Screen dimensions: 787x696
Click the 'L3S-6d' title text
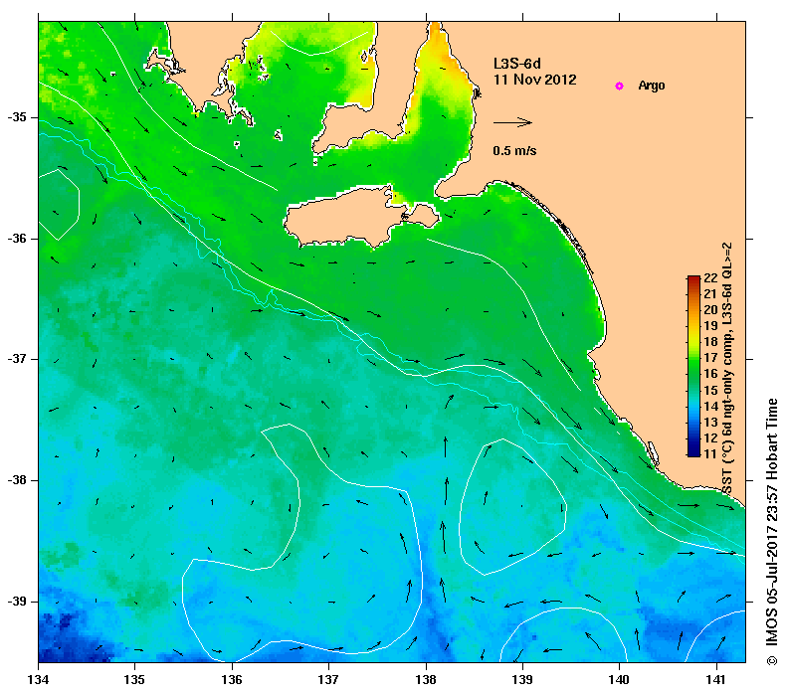tap(517, 64)
